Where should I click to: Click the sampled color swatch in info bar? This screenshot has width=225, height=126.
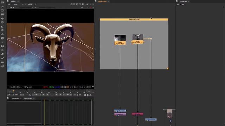tap(68, 87)
